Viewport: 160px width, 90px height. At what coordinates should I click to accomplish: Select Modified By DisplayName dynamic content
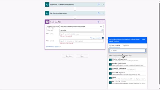127,60
